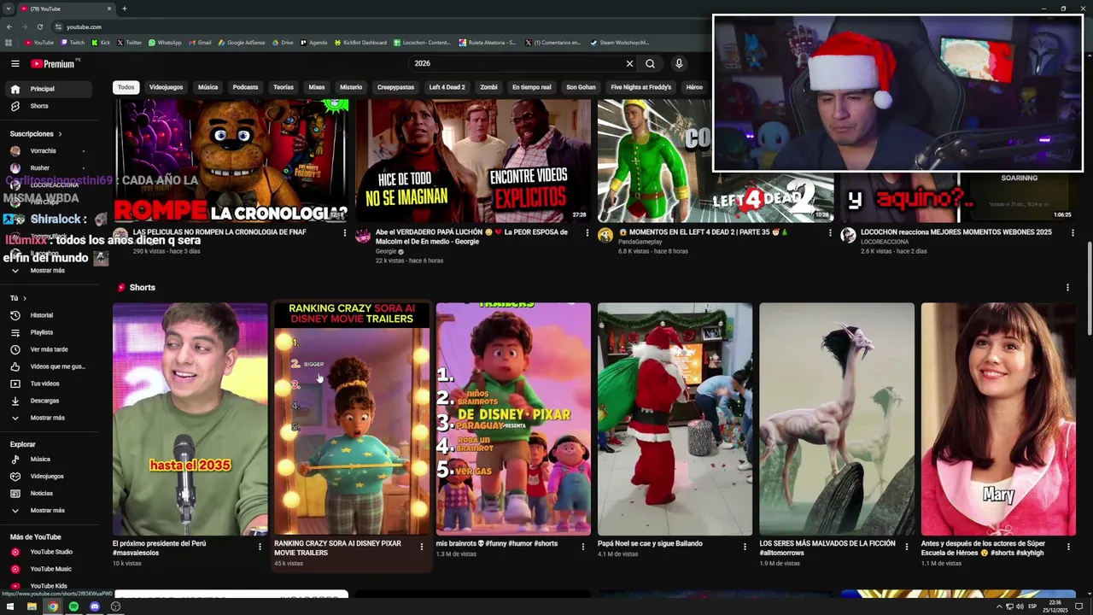Open the browser tab search dropdown
Viewport: 1093px width, 615px height.
point(8,9)
